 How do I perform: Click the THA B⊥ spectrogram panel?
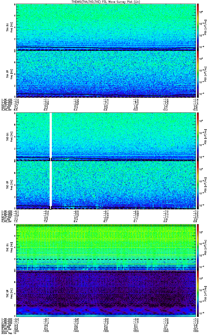(x=106, y=27)
